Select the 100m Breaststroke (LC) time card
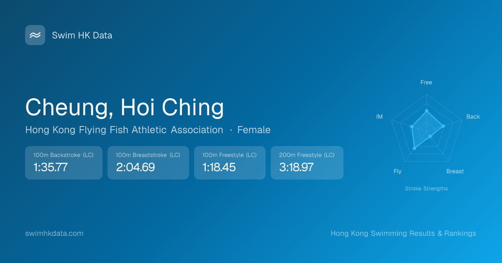The image size is (502, 263). click(148, 163)
